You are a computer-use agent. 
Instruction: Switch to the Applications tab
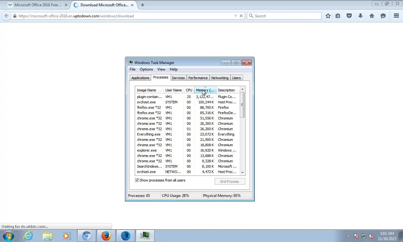(x=140, y=78)
